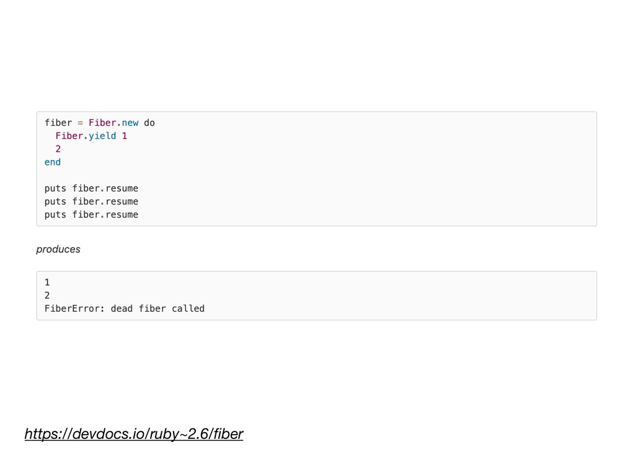Open the devdocs.io ruby fiber link
635x476 pixels.
click(134, 434)
